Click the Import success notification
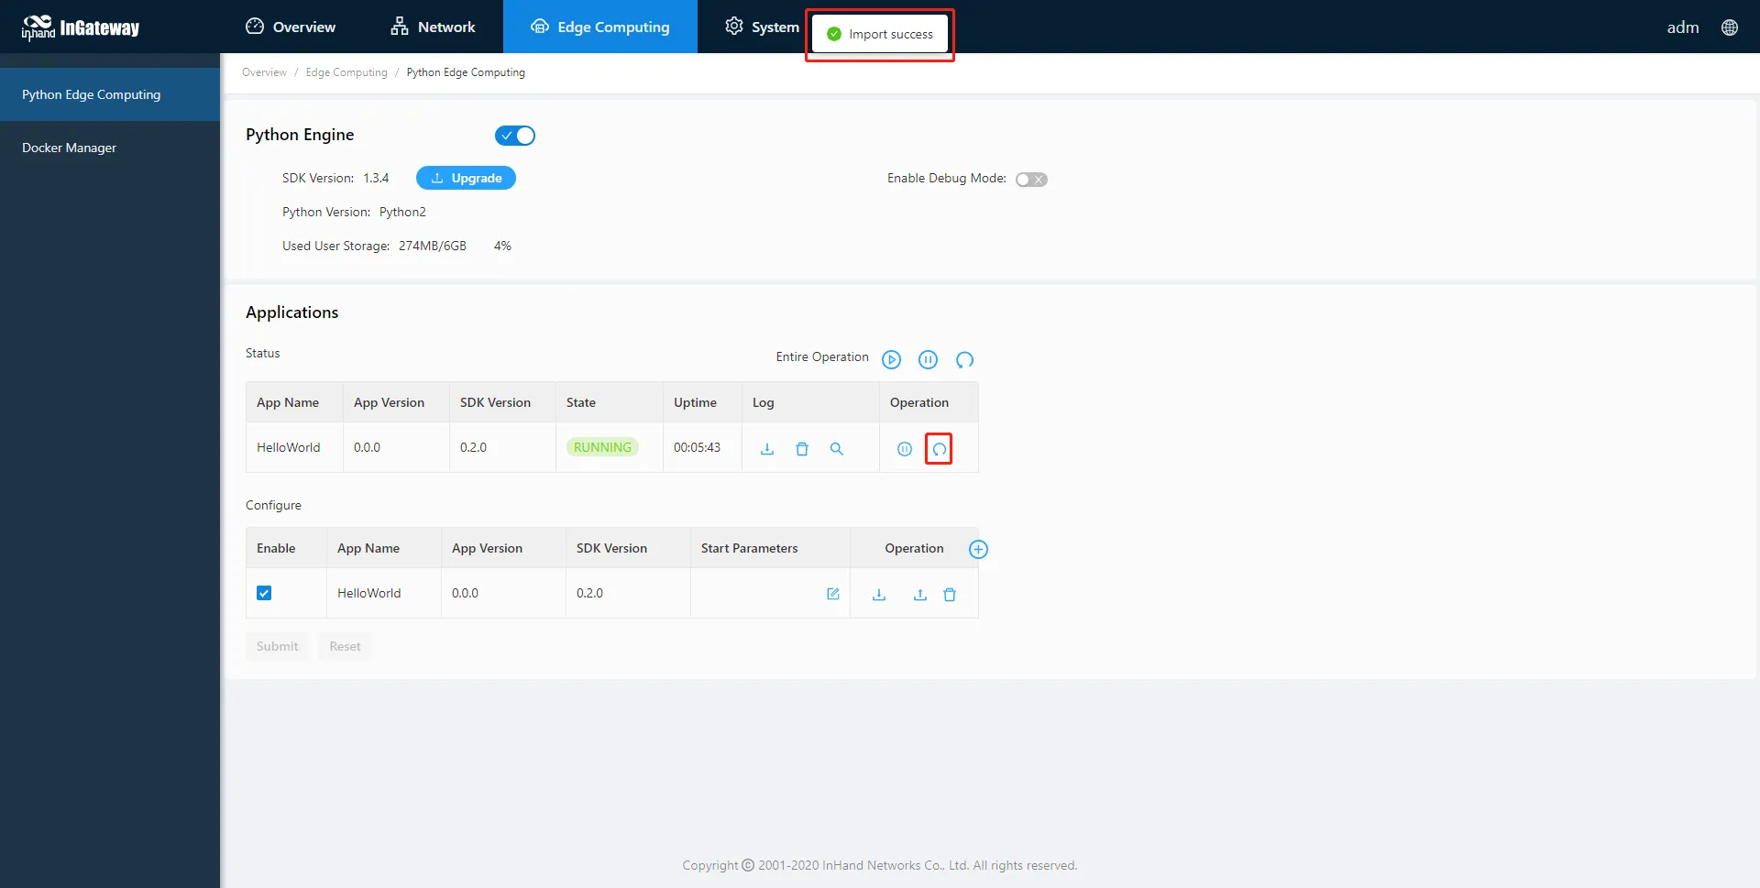This screenshot has width=1760, height=888. 880,34
